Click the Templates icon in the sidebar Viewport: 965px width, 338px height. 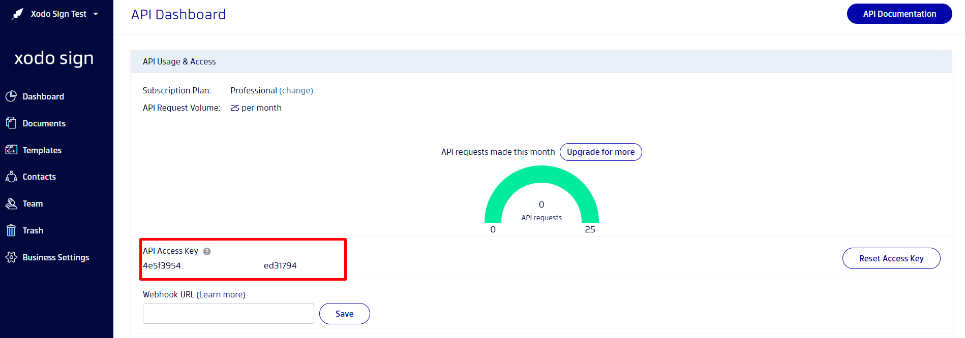[11, 150]
